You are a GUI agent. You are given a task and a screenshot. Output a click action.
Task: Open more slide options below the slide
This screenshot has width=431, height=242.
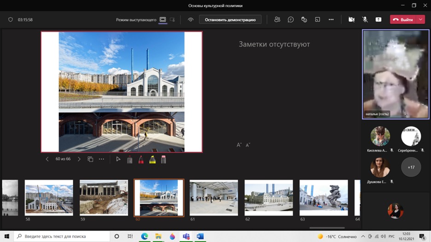coord(102,159)
